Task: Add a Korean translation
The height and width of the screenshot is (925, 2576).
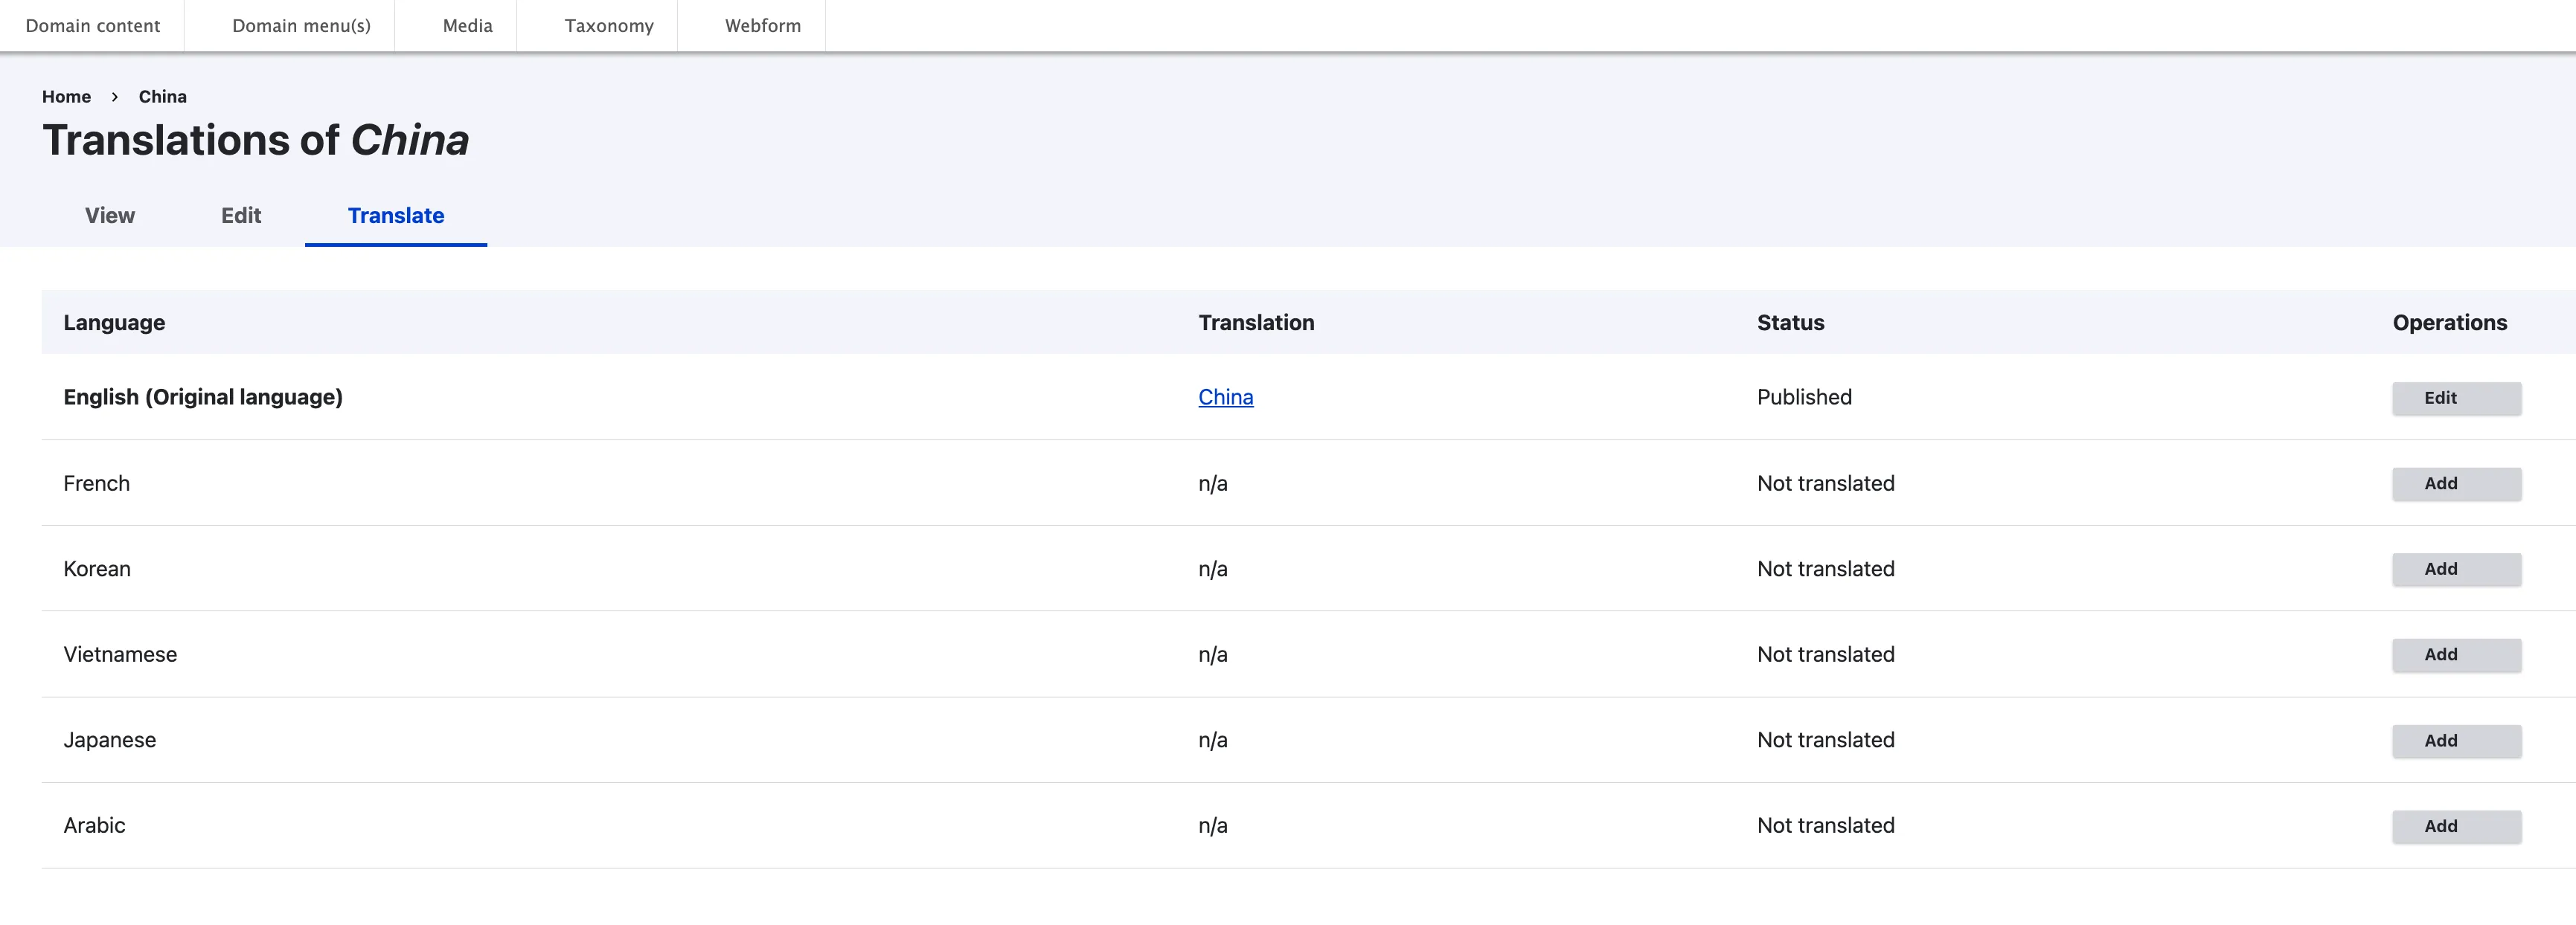Action: 2455,570
